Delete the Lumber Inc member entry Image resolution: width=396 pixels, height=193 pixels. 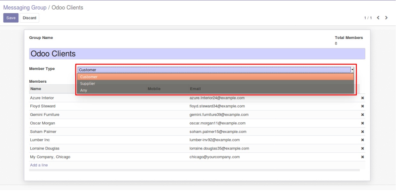click(362, 140)
